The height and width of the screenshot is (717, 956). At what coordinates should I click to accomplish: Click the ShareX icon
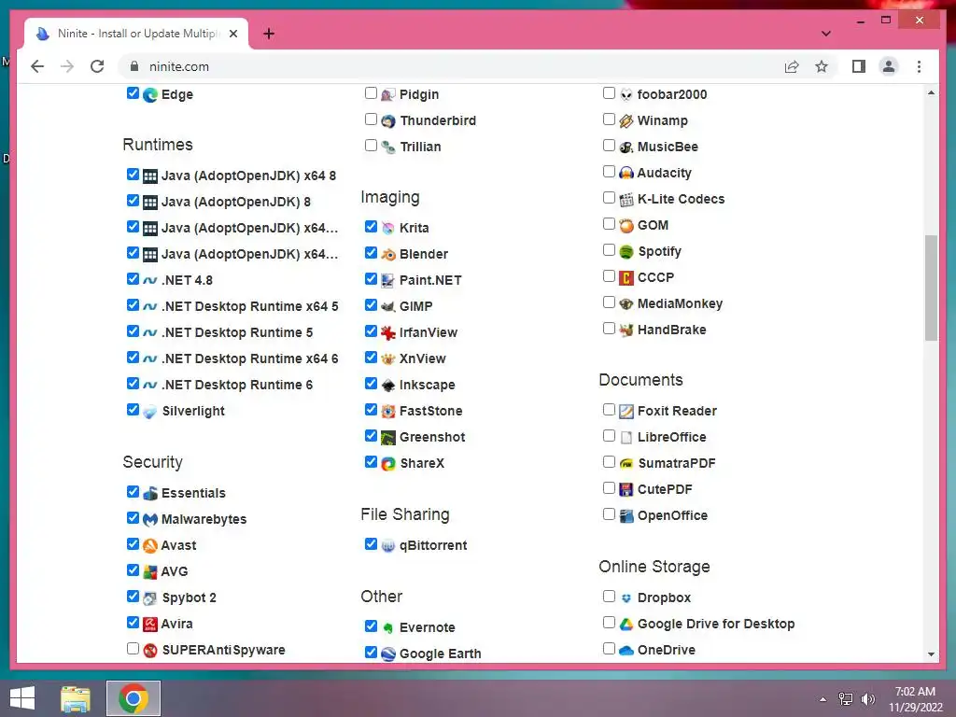click(387, 464)
